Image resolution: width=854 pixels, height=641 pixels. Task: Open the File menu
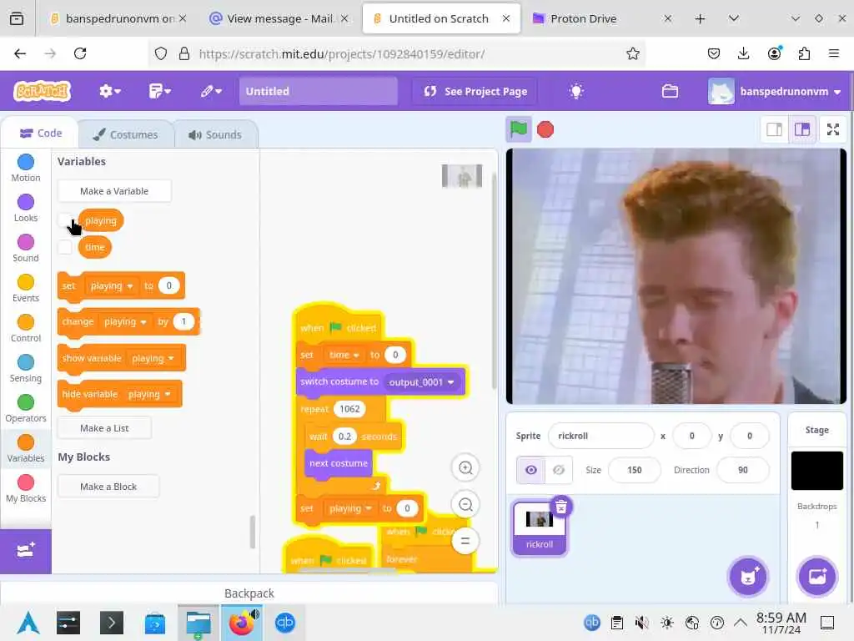[159, 91]
